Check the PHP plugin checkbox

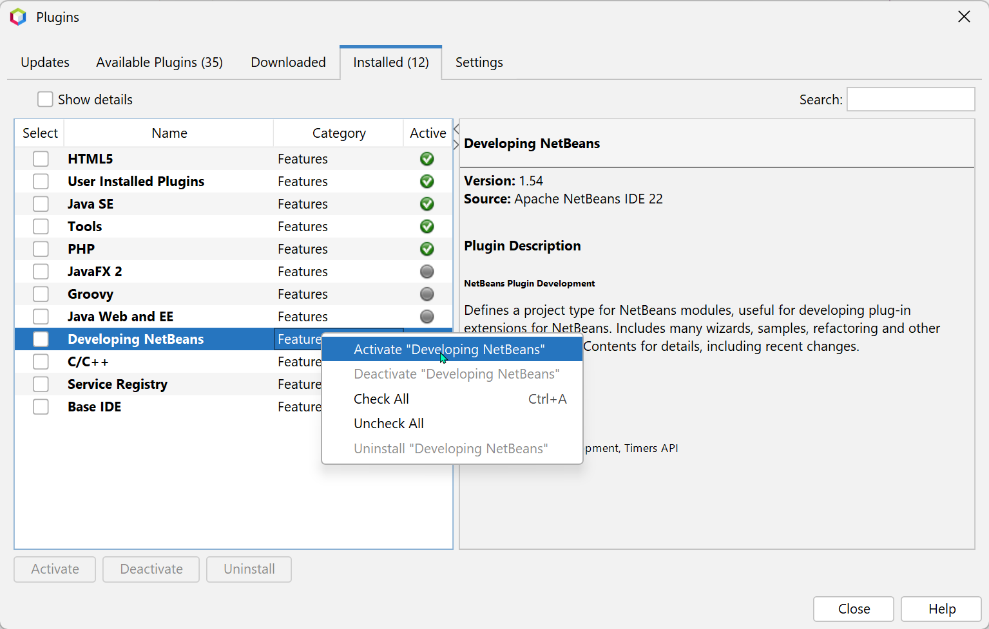41,249
